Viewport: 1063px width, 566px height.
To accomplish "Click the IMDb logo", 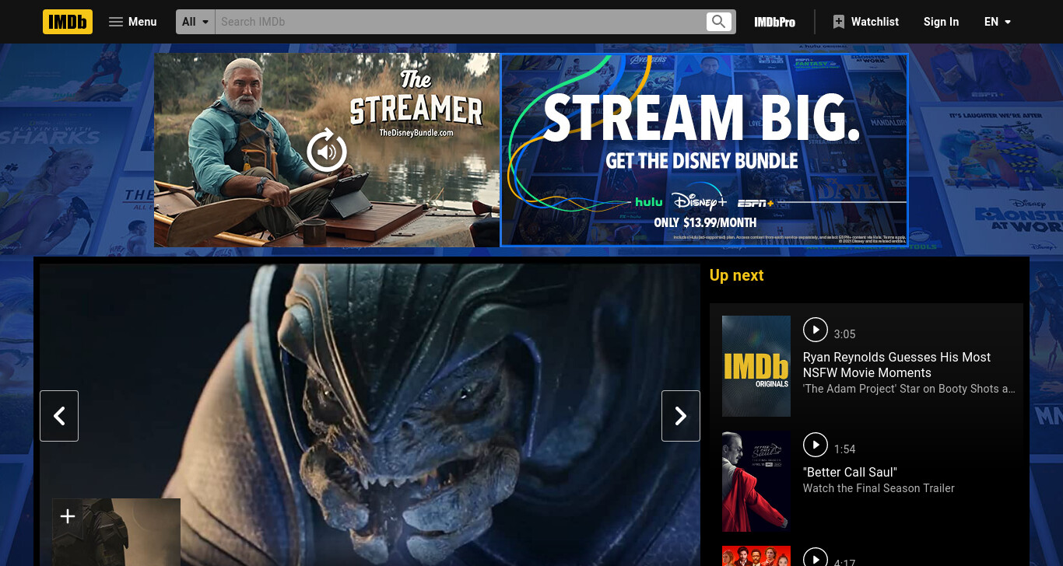I will click(x=68, y=22).
